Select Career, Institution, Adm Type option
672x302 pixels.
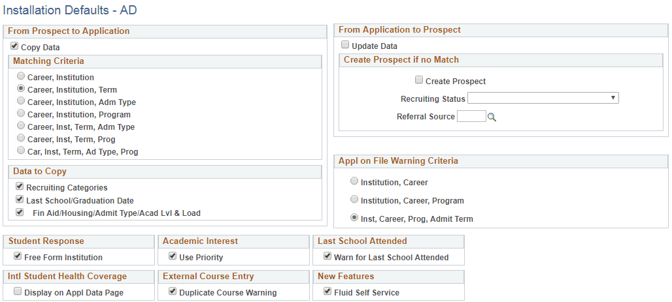[x=21, y=102]
